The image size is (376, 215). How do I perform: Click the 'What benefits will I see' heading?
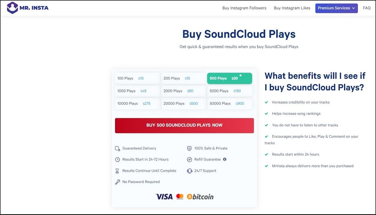[x=315, y=82]
